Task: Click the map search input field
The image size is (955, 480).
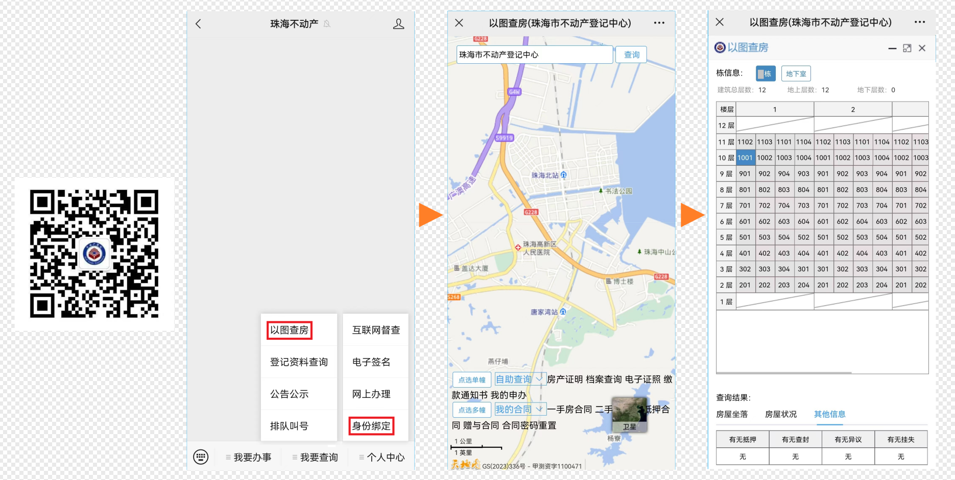Action: tap(534, 55)
